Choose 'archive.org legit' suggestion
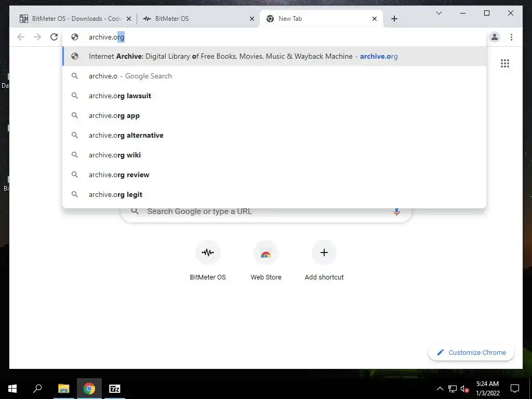This screenshot has width=532, height=399. (274, 194)
